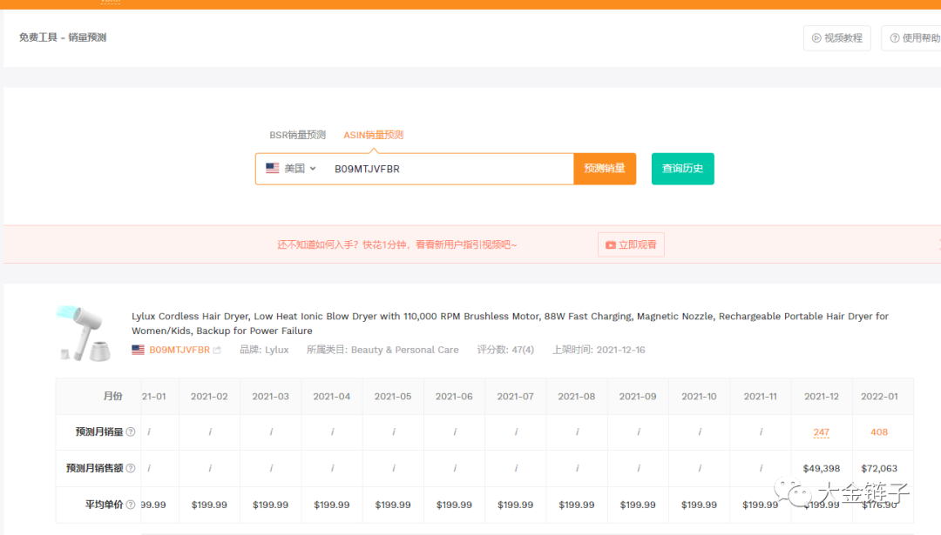
Task: Open the 视频教程 video tutorial button
Action: point(836,38)
